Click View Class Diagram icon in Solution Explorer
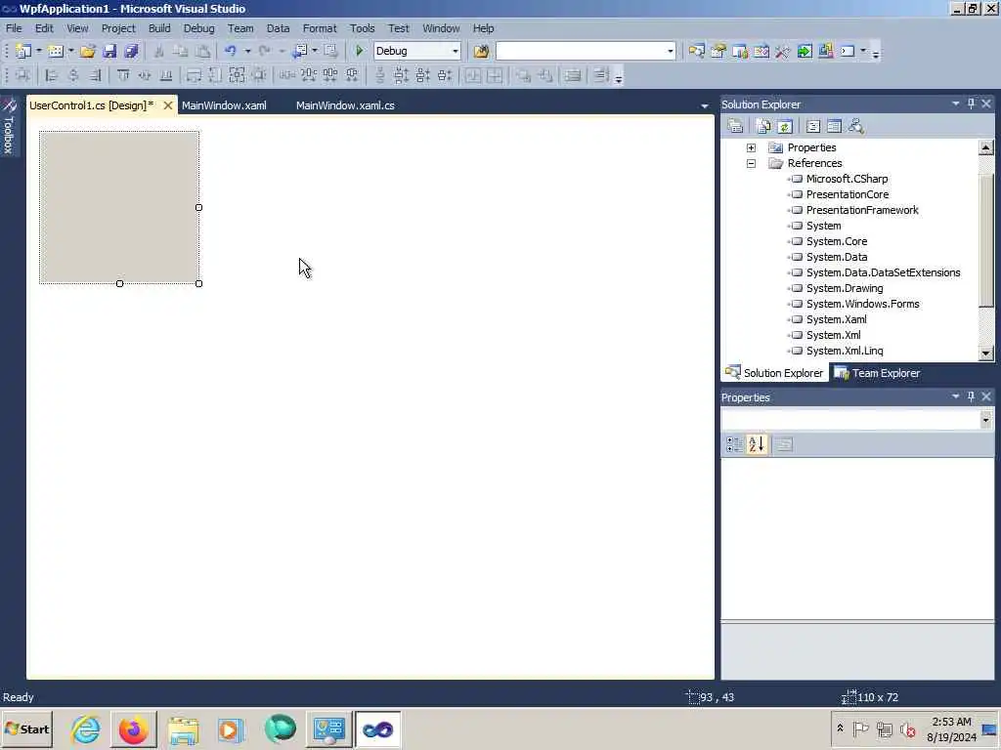The height and width of the screenshot is (750, 1001). (856, 126)
